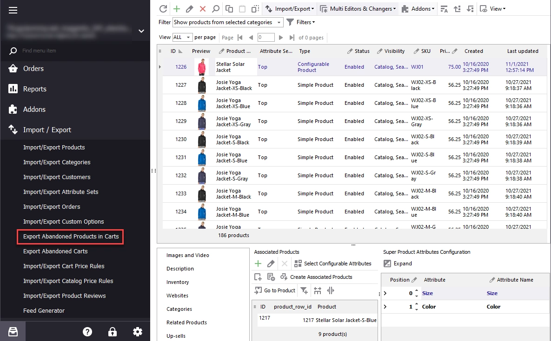Open the Help question mark icon
The width and height of the screenshot is (551, 341).
pyautogui.click(x=87, y=332)
